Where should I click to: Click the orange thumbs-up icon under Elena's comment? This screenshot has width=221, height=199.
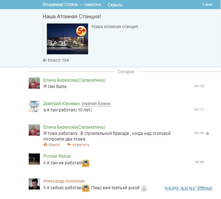pyautogui.click(x=45, y=145)
